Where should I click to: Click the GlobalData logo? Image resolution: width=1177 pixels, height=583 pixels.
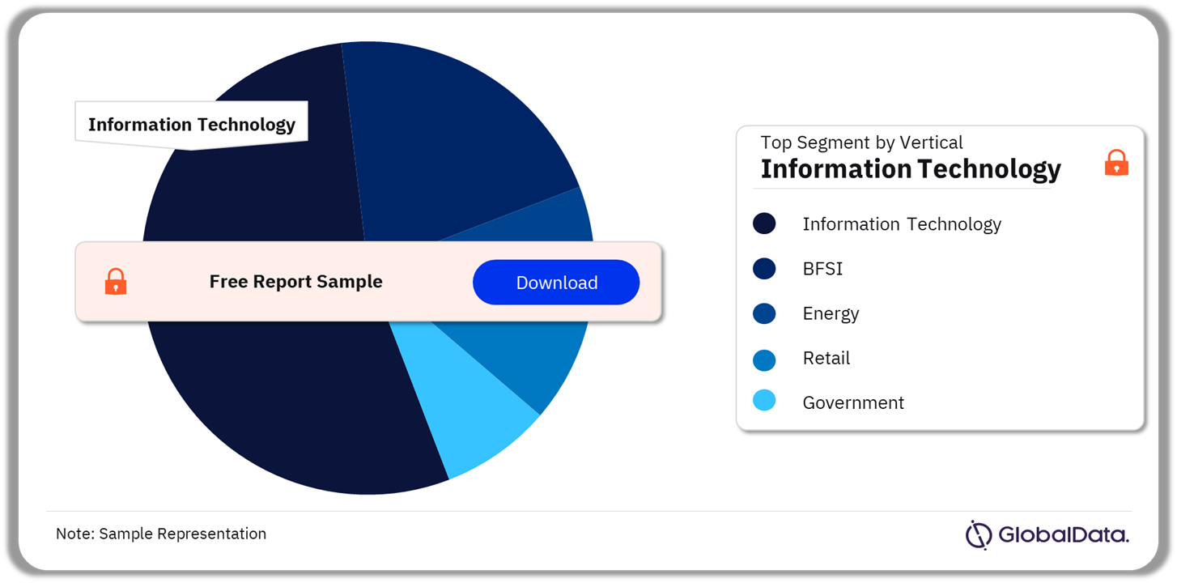[x=1047, y=534]
